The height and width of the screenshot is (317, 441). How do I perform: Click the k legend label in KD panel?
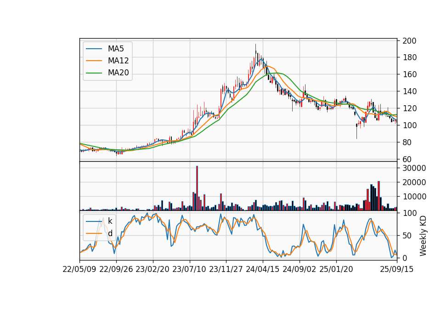pyautogui.click(x=110, y=221)
